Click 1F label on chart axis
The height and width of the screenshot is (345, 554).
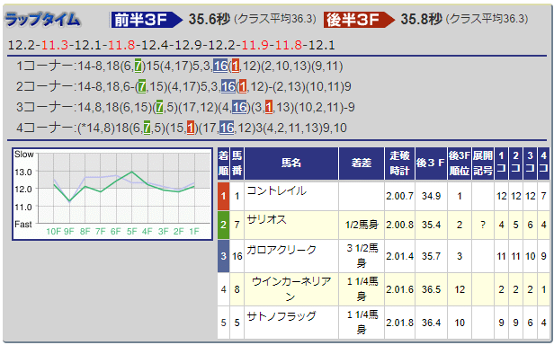tap(194, 232)
